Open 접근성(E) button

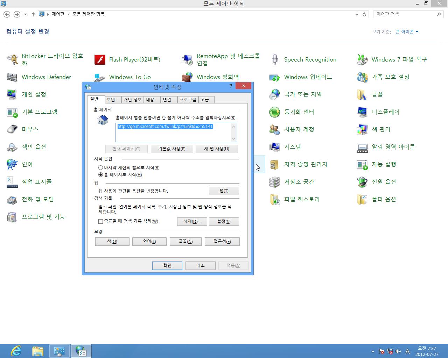pyautogui.click(x=222, y=242)
